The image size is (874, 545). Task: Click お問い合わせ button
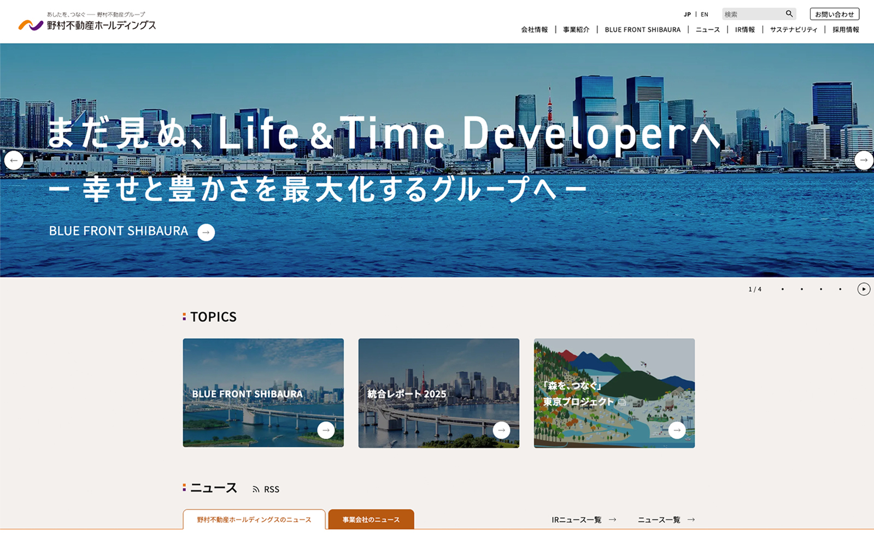[835, 14]
